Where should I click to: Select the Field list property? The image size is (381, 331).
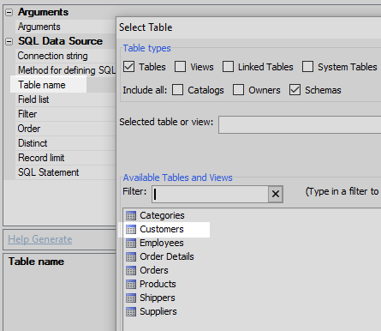click(66, 99)
